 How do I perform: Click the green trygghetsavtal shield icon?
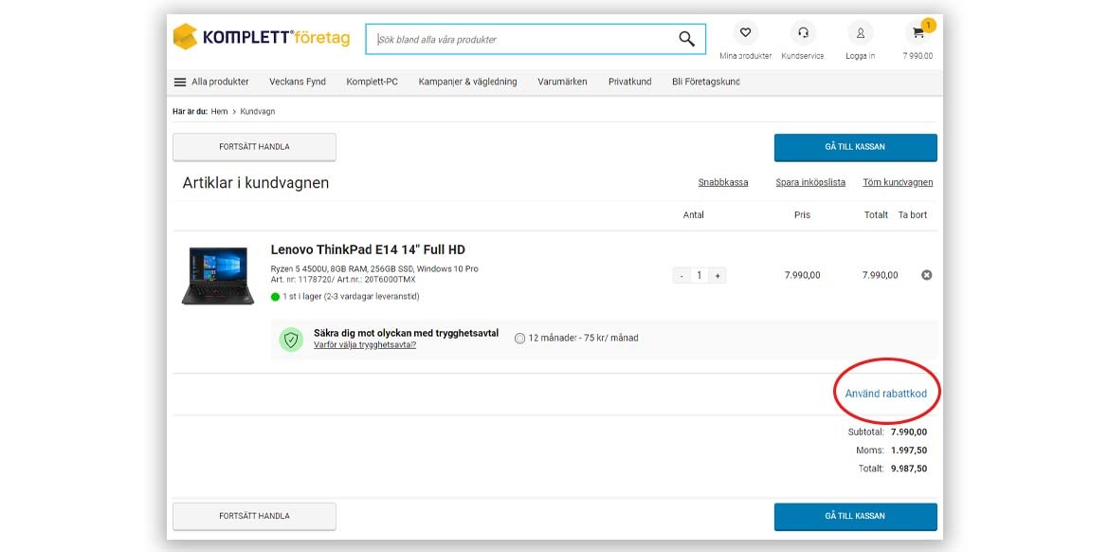pos(291,339)
